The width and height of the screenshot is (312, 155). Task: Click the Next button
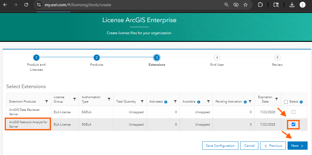pos(297,146)
